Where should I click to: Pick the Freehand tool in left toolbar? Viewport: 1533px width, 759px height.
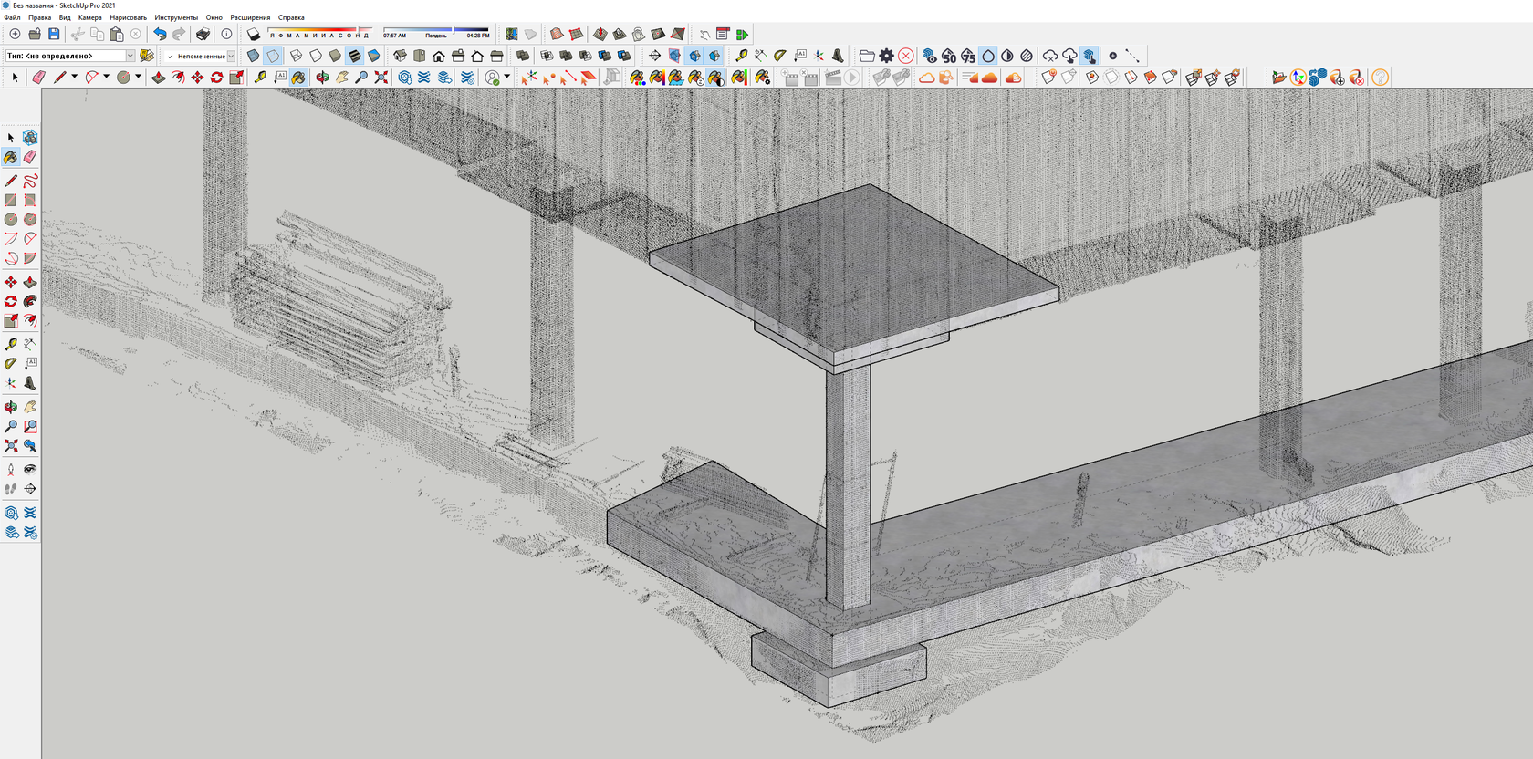(x=30, y=180)
